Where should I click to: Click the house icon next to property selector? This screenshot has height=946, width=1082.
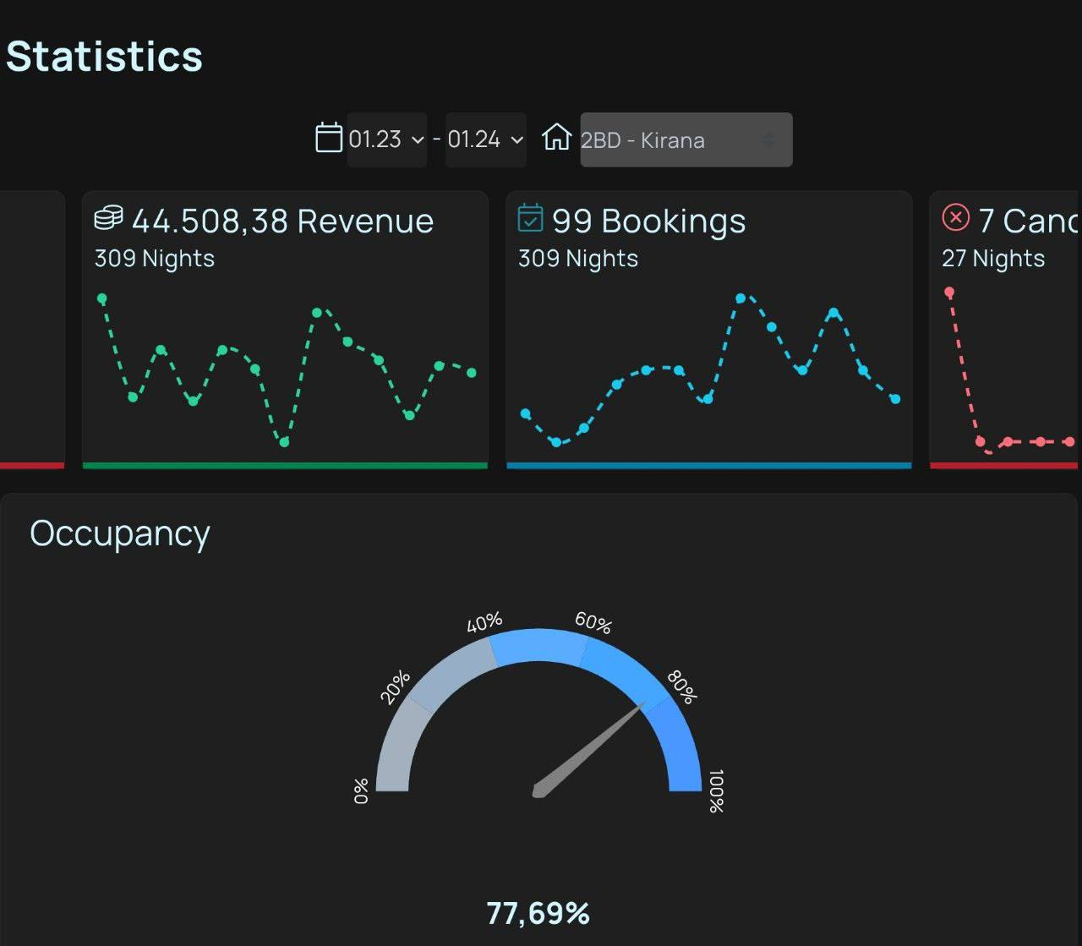click(x=556, y=137)
